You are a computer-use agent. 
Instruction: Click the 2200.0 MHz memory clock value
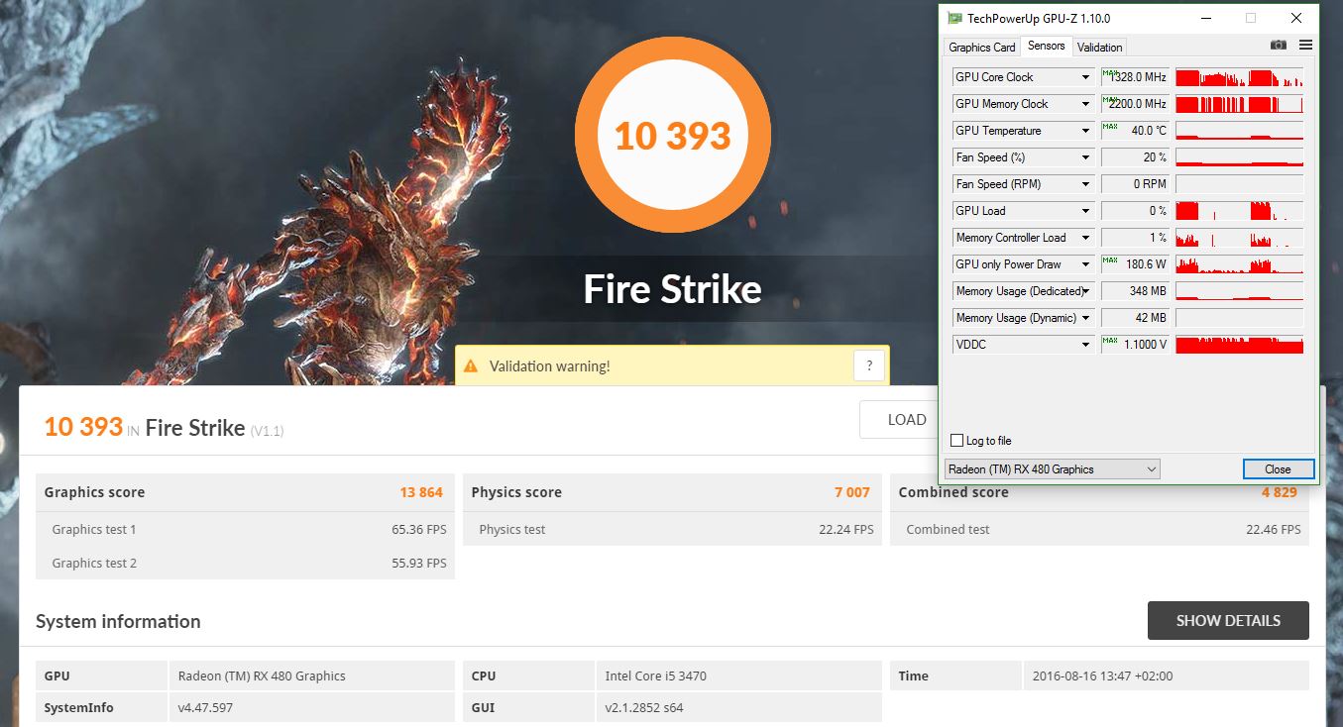point(1136,104)
